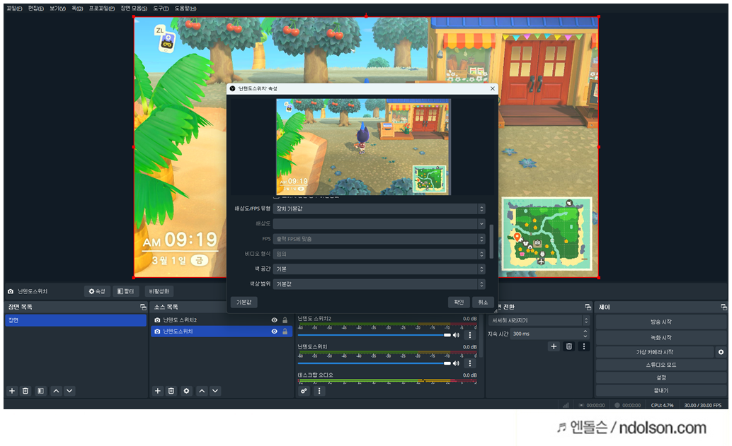The width and height of the screenshot is (732, 446).
Task: Open the 도움말 menu
Action: pos(185,8)
